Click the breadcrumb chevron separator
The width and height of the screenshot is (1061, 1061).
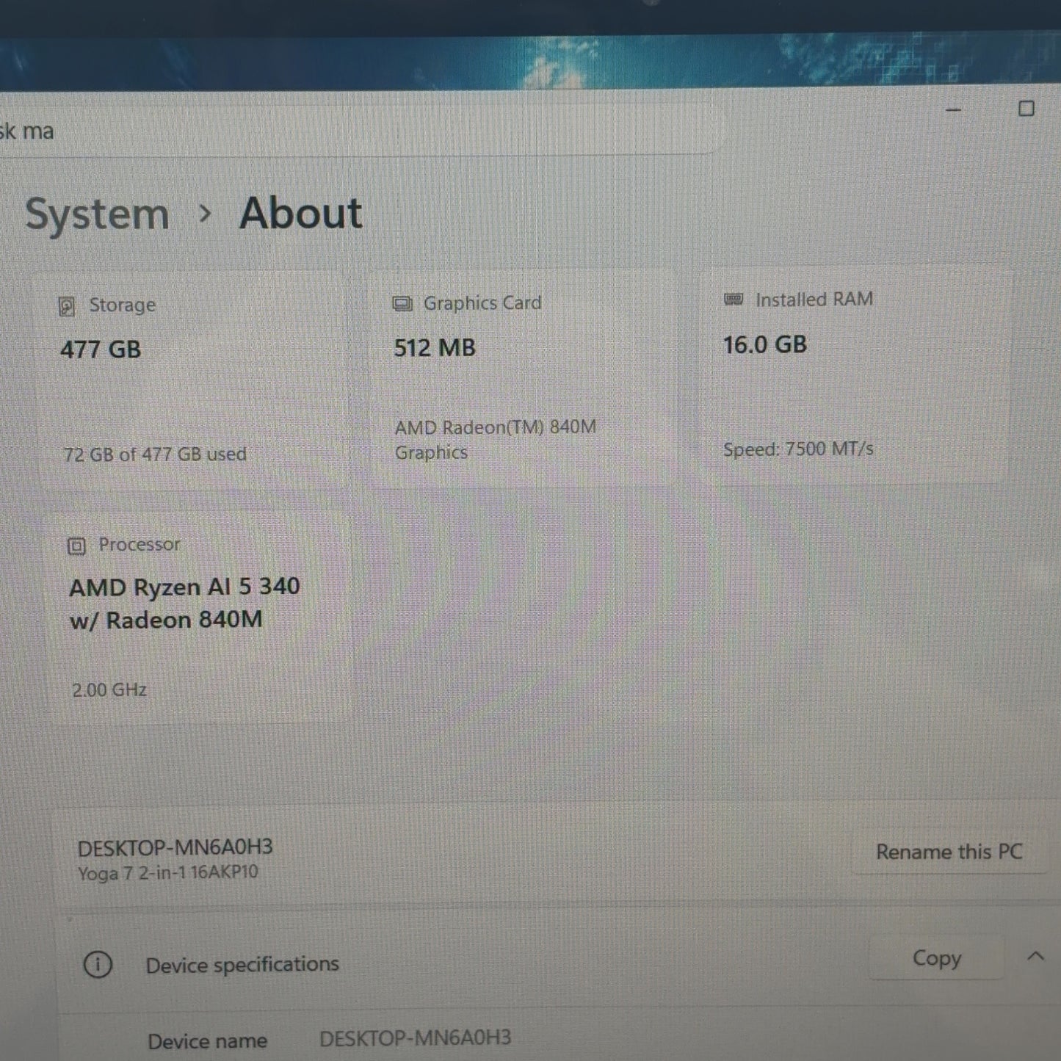(205, 214)
